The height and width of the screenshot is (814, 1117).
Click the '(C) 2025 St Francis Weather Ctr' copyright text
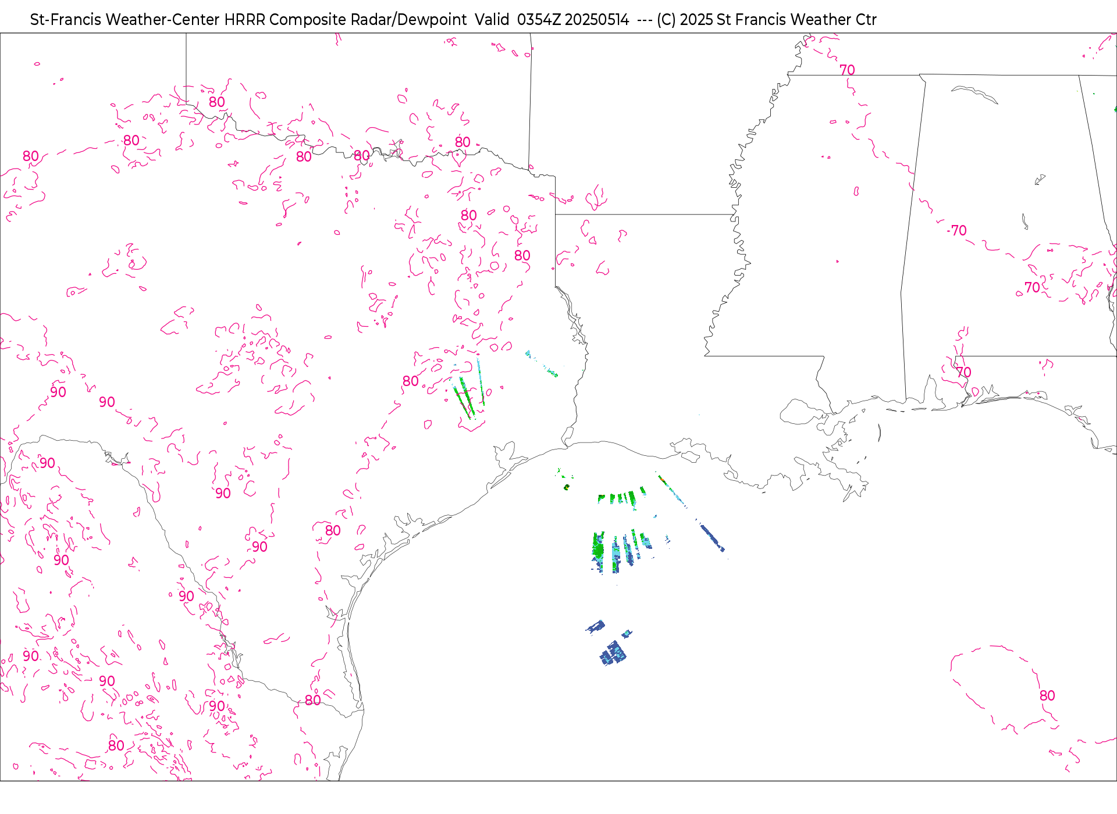(x=766, y=20)
